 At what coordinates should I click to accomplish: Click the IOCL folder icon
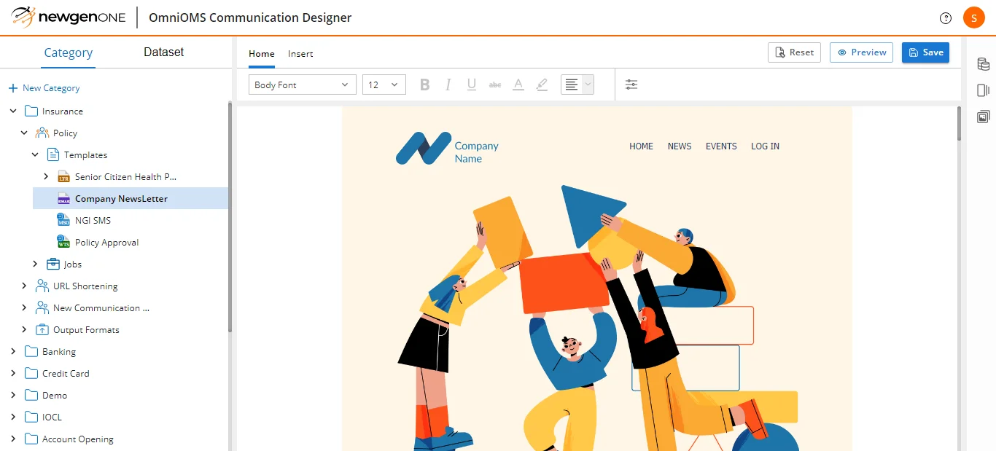coord(31,417)
